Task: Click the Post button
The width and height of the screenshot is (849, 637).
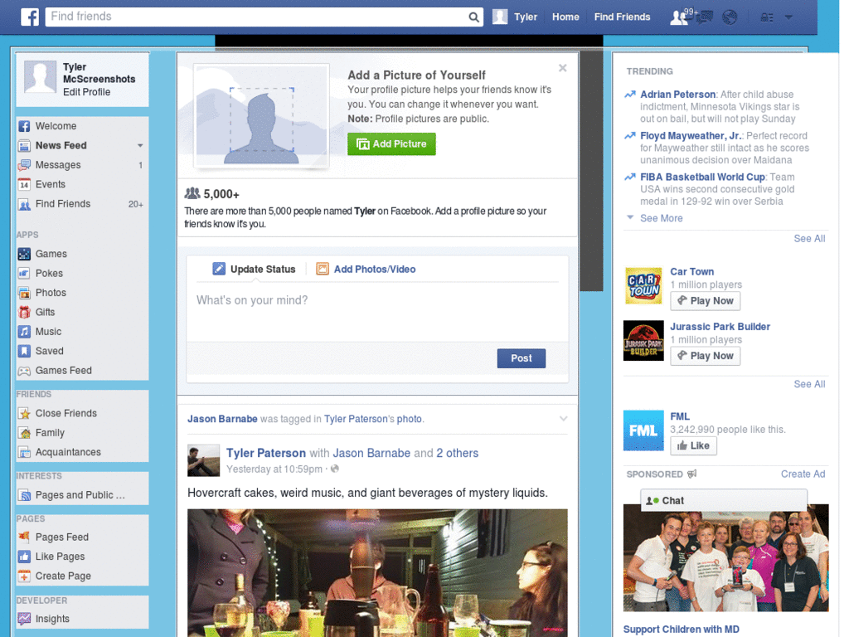Action: 521,358
